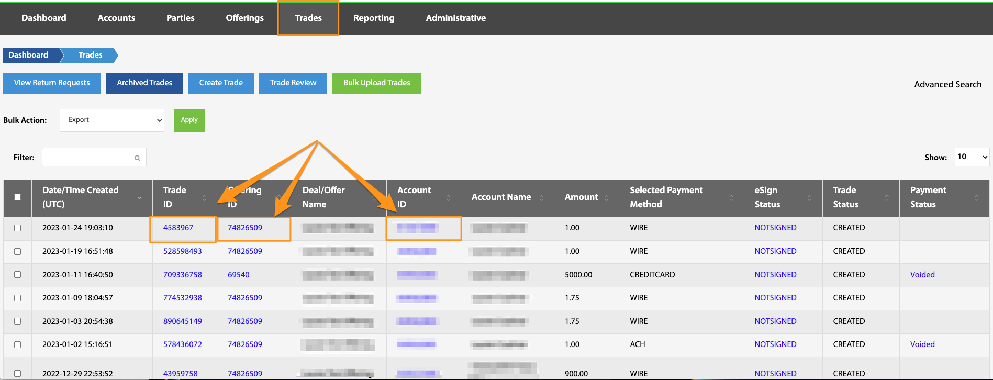Toggle the select-all header checkbox
993x380 pixels.
point(18,197)
